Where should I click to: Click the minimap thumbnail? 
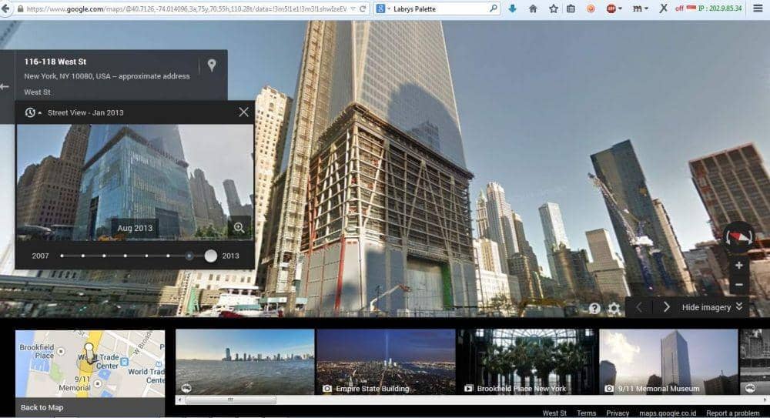(x=90, y=363)
